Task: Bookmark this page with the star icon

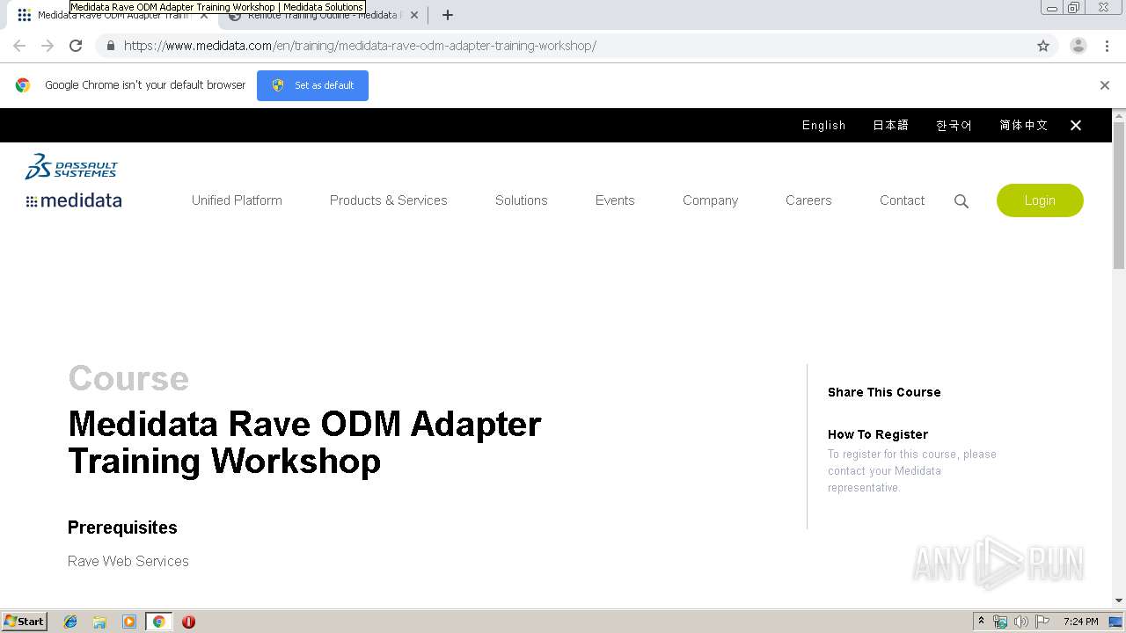Action: coord(1043,46)
